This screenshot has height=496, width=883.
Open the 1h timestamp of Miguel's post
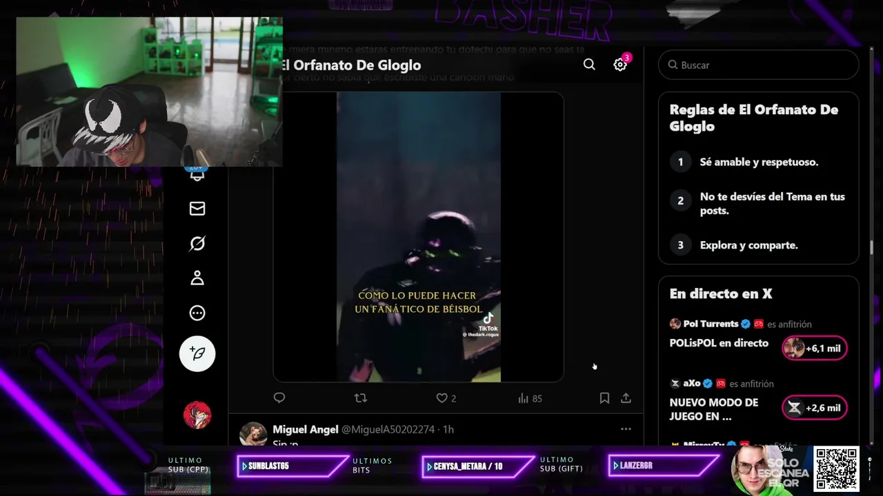coord(448,429)
